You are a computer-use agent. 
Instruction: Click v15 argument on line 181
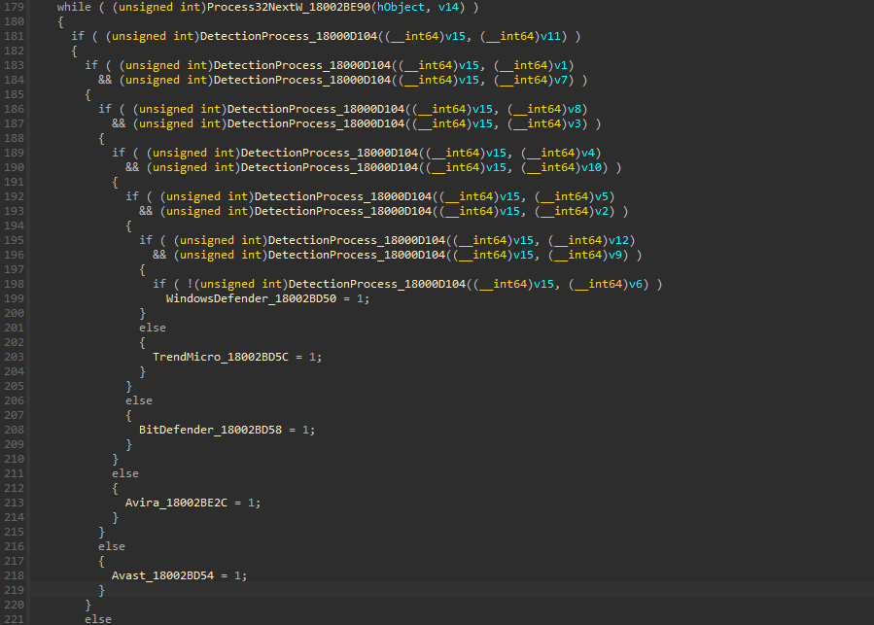[x=455, y=36]
